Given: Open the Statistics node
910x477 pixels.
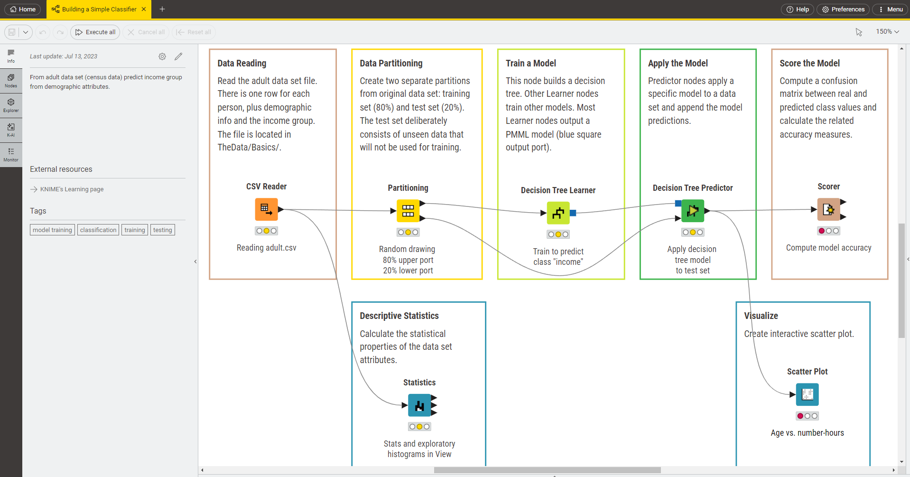Looking at the screenshot, I should [419, 405].
